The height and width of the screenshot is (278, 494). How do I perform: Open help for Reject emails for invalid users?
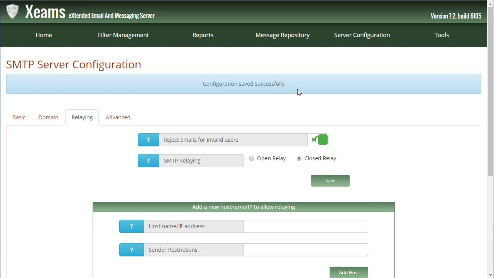point(148,140)
